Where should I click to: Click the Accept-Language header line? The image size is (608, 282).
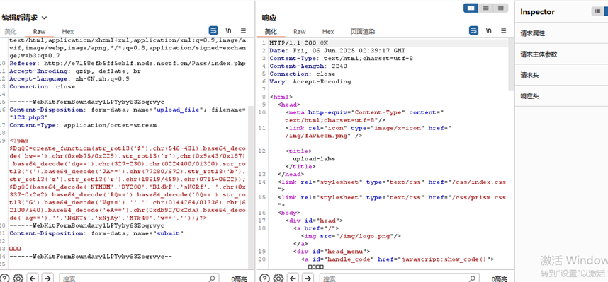click(69, 78)
